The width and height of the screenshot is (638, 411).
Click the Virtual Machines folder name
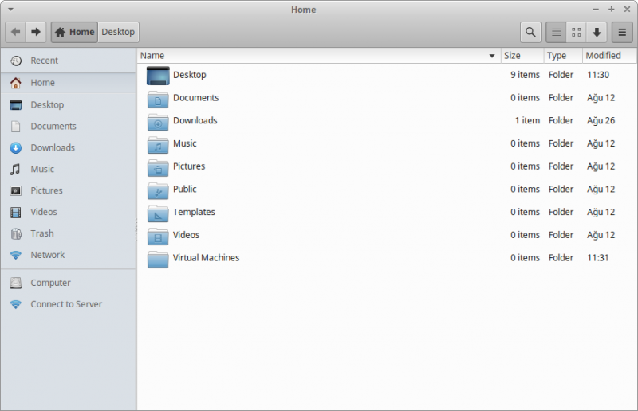point(206,258)
